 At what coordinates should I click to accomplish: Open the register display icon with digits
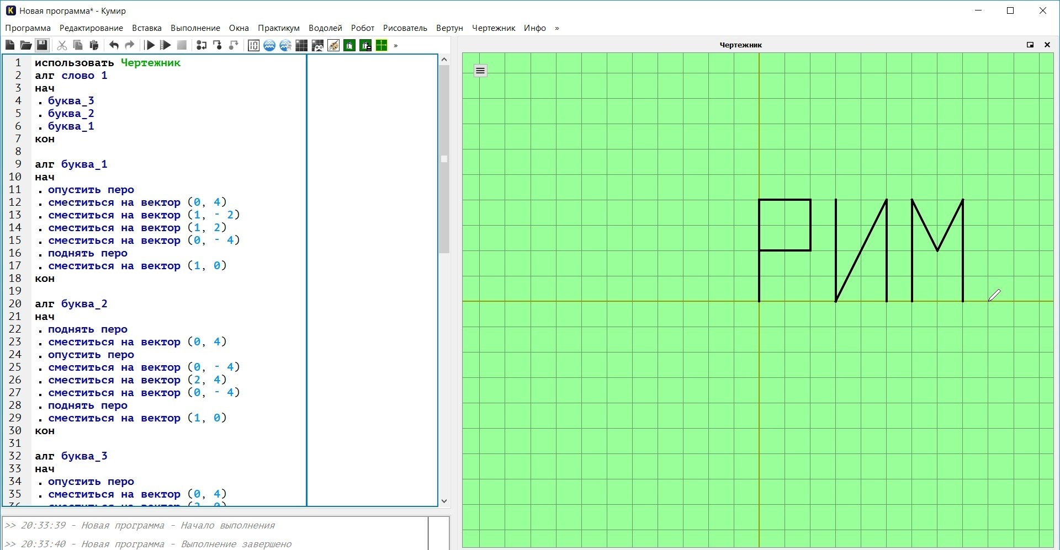tap(253, 45)
